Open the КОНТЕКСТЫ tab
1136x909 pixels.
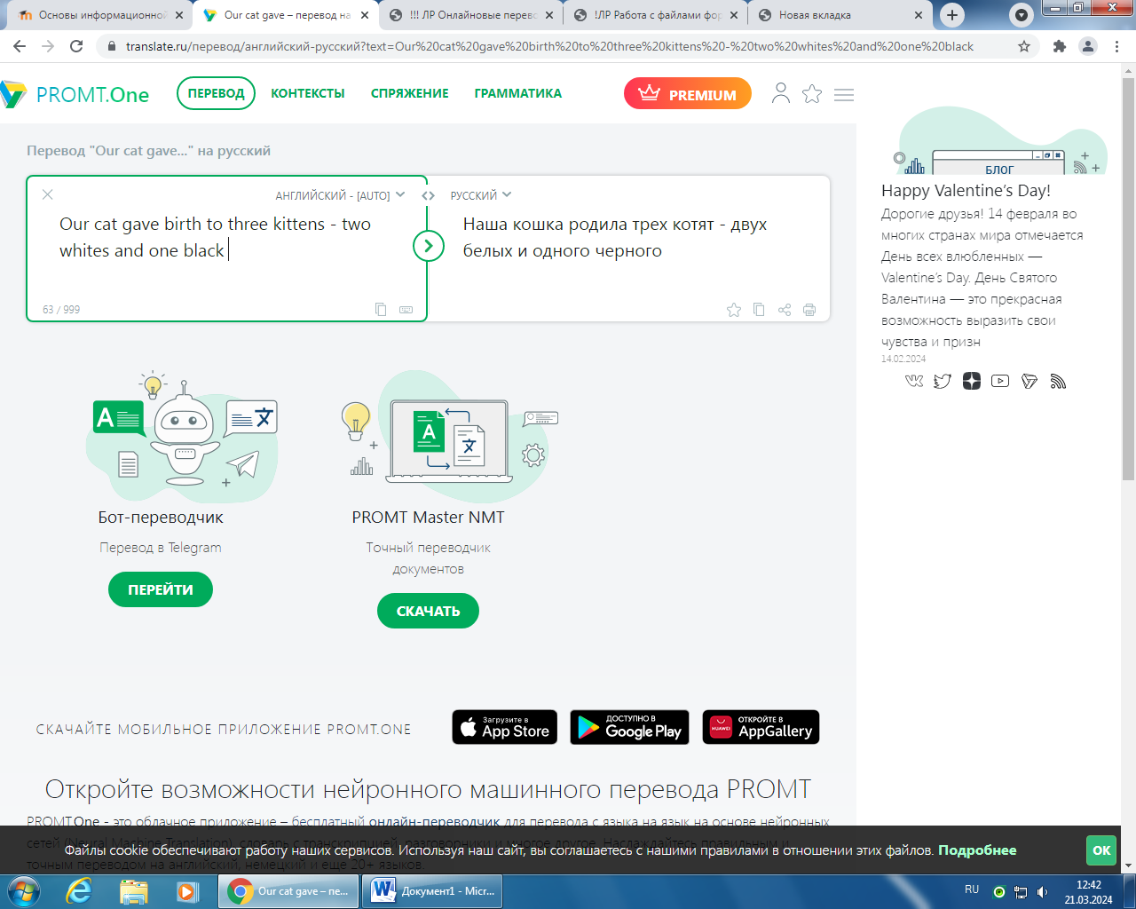pos(308,93)
